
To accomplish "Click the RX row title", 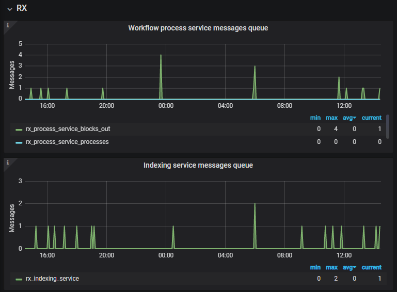I will pos(22,8).
